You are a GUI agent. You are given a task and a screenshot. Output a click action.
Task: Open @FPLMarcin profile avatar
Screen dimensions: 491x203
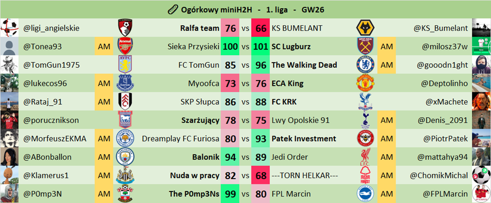pos(481,194)
